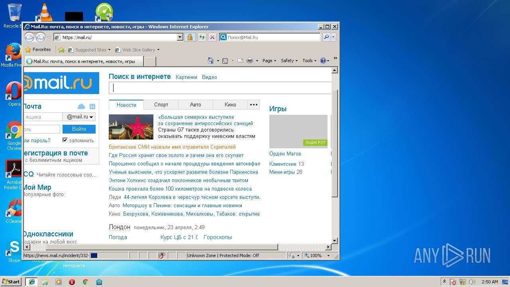The image size is (510, 287).
Task: Open a new blank browser tab
Action: 150,61
